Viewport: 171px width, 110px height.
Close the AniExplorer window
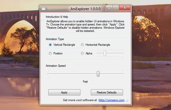(x=125, y=8)
